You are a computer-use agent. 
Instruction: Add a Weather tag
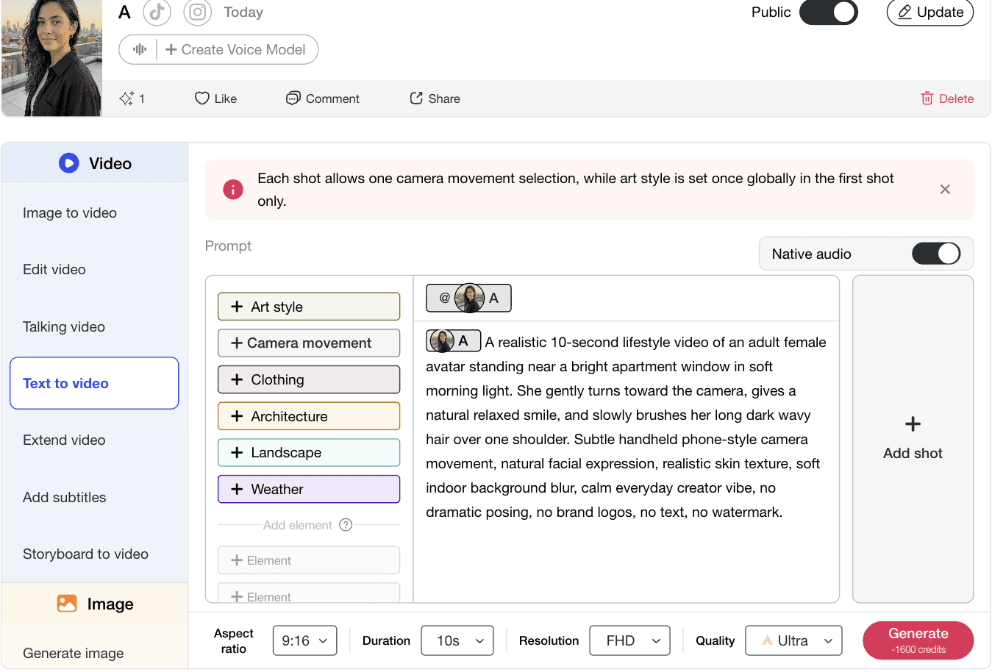pyautogui.click(x=309, y=489)
